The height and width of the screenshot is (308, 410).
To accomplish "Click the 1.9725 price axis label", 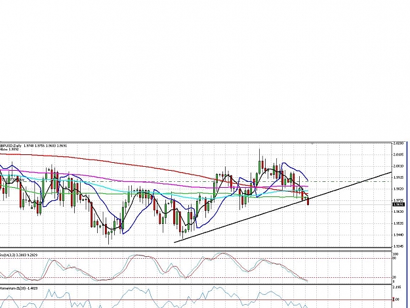I will (x=398, y=200).
